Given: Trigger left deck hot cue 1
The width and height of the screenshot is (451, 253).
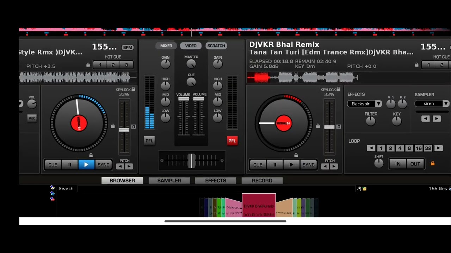Looking at the screenshot, I should pyautogui.click(x=100, y=65).
